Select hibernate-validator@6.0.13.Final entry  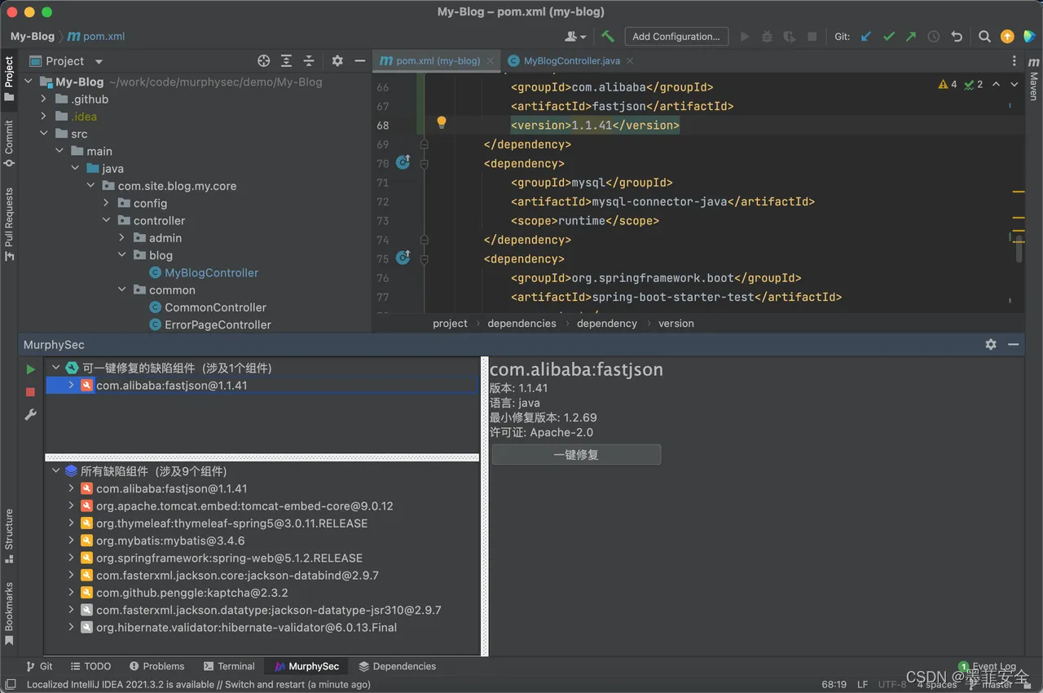[x=246, y=628]
